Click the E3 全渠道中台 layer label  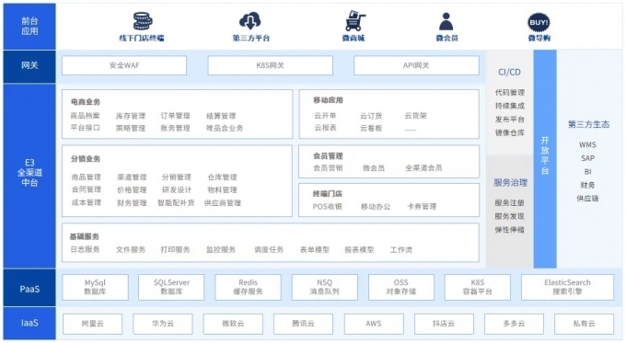29,176
